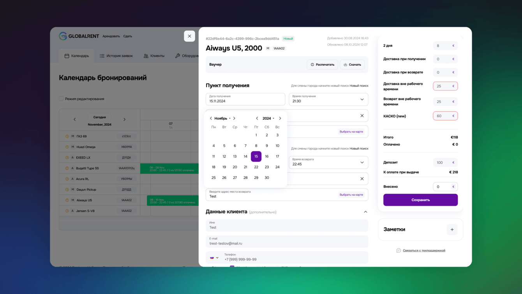Click the clock icon beside EXEED LX
This screenshot has height=294, width=522.
(67, 158)
